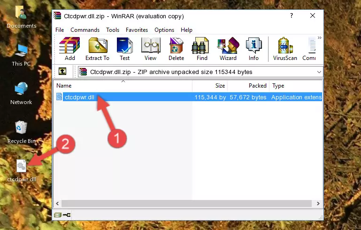Sort files by Name column
The width and height of the screenshot is (361, 230).
(123, 86)
